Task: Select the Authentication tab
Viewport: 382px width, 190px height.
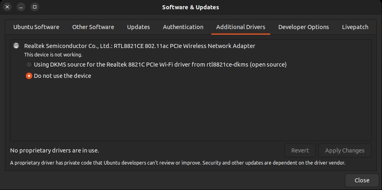Action: pos(183,27)
